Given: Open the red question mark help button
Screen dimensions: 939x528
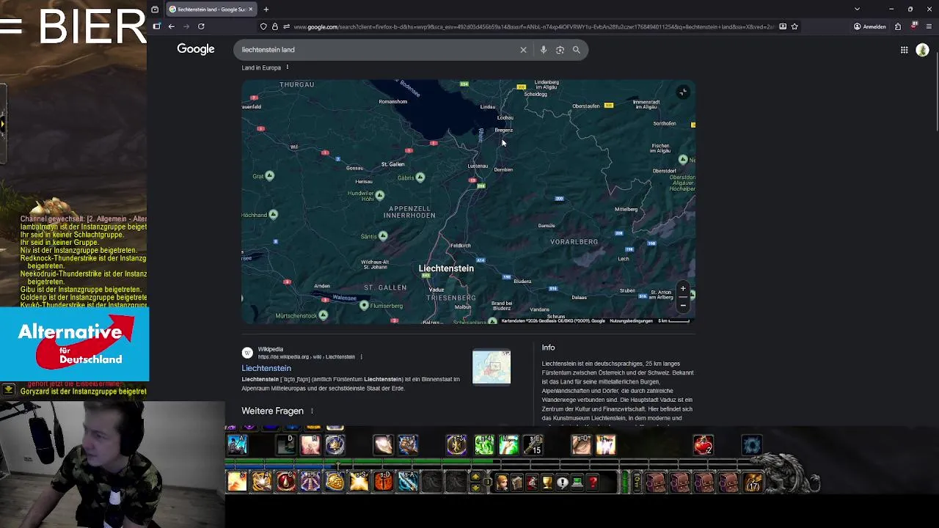Looking at the screenshot, I should pyautogui.click(x=593, y=482).
